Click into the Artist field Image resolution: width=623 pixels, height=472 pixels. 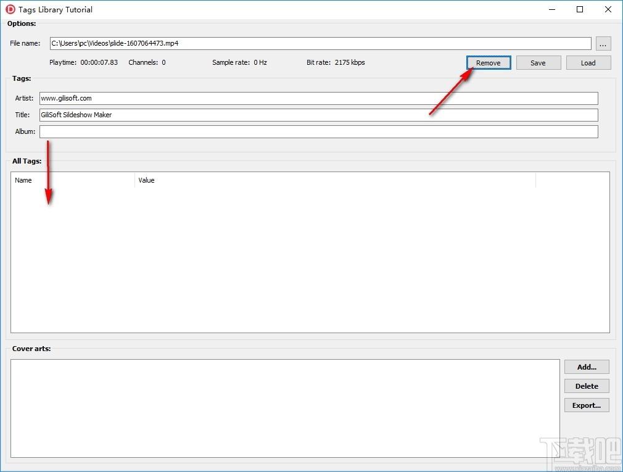tap(319, 98)
